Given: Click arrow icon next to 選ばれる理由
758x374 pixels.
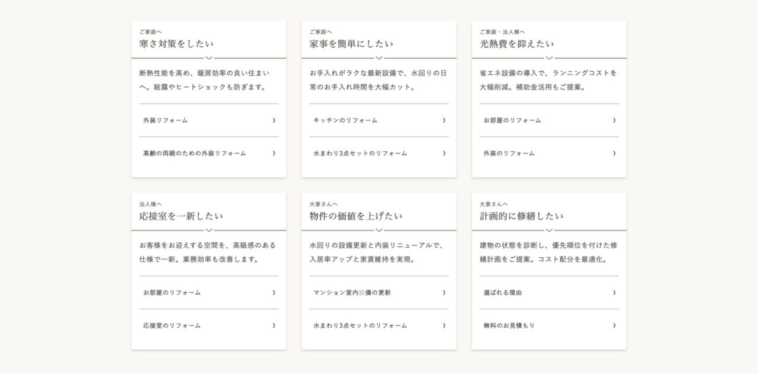Looking at the screenshot, I should click(x=614, y=293).
